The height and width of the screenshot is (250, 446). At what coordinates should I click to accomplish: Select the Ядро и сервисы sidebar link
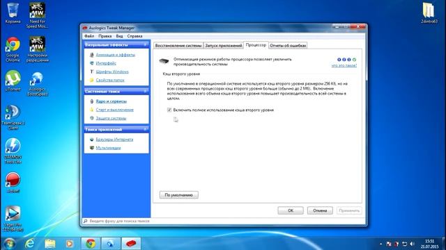click(x=111, y=101)
